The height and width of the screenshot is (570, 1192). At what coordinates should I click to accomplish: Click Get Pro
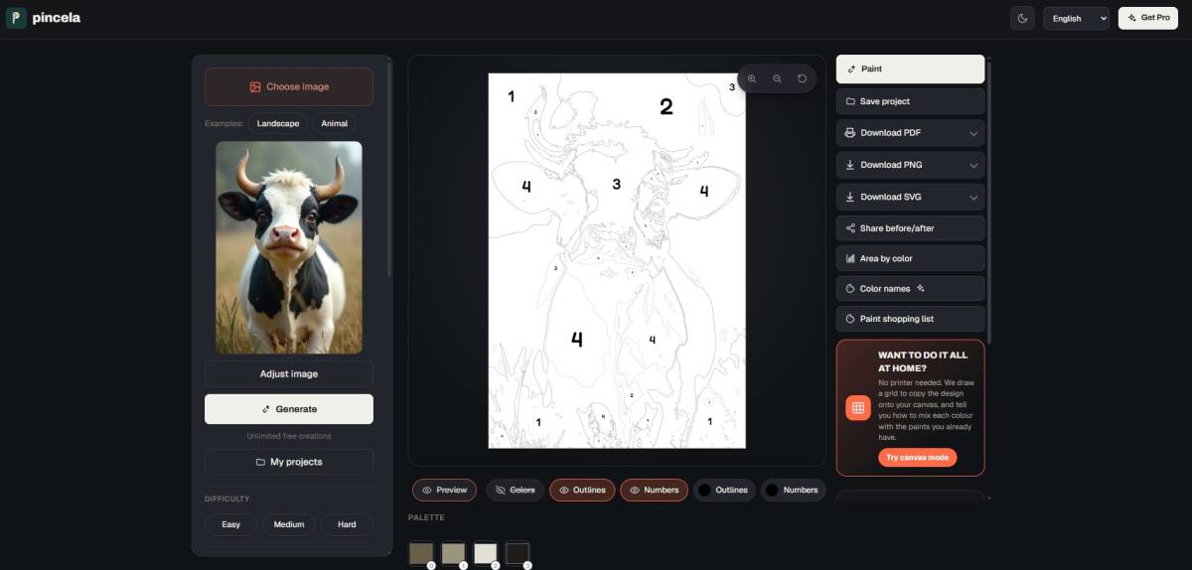(x=1148, y=18)
